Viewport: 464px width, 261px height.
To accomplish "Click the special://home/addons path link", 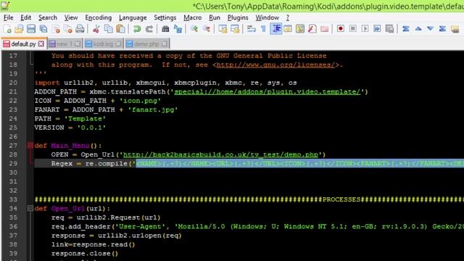I will coord(268,92).
